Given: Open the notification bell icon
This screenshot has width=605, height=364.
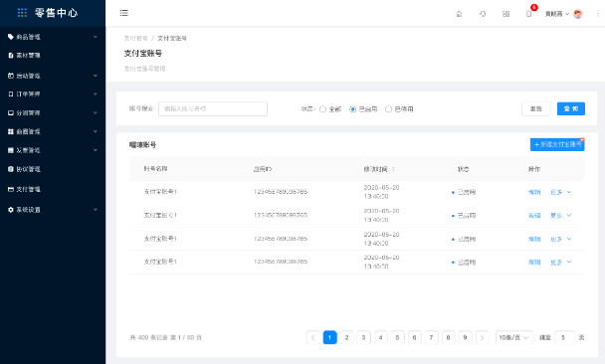Looking at the screenshot, I should 529,14.
